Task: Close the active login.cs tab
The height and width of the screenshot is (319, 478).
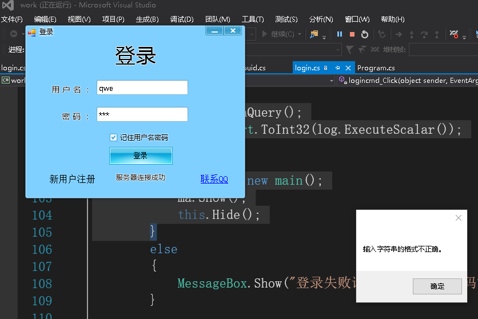Action: (x=348, y=67)
